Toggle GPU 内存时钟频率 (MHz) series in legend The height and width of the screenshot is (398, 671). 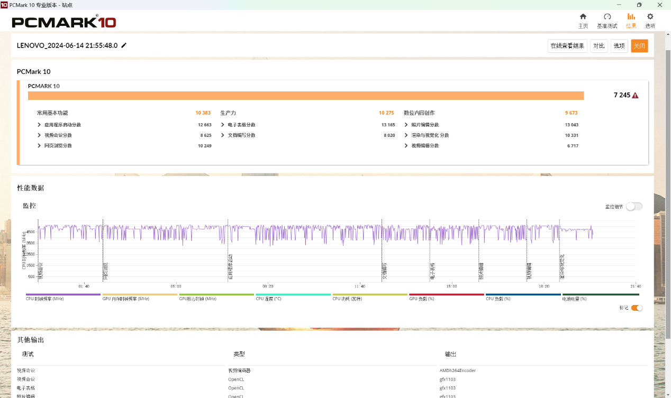tap(140, 297)
